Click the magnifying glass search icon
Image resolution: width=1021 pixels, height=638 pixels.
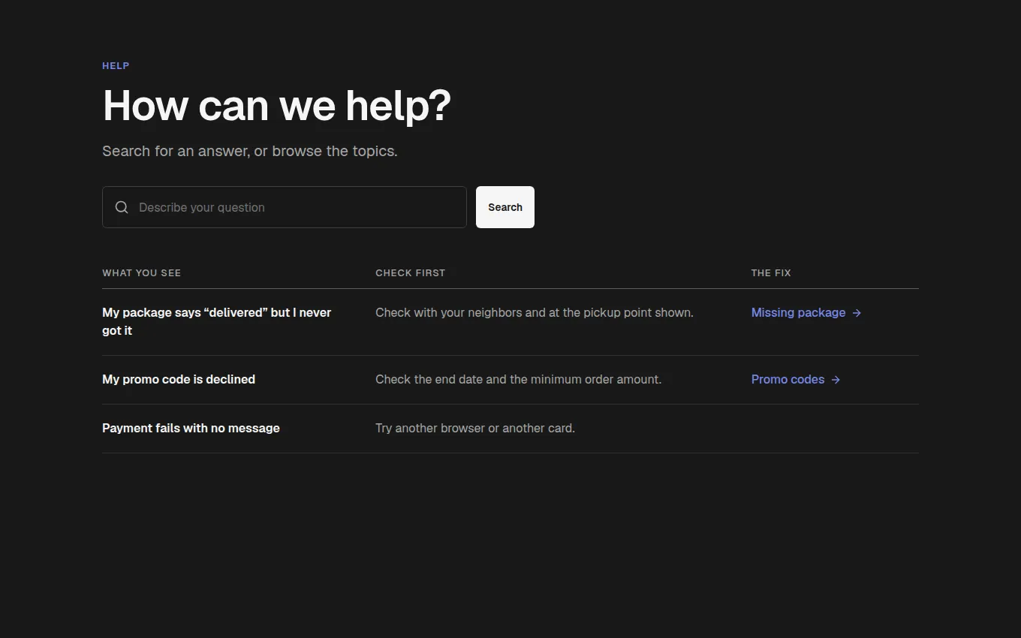pyautogui.click(x=122, y=207)
